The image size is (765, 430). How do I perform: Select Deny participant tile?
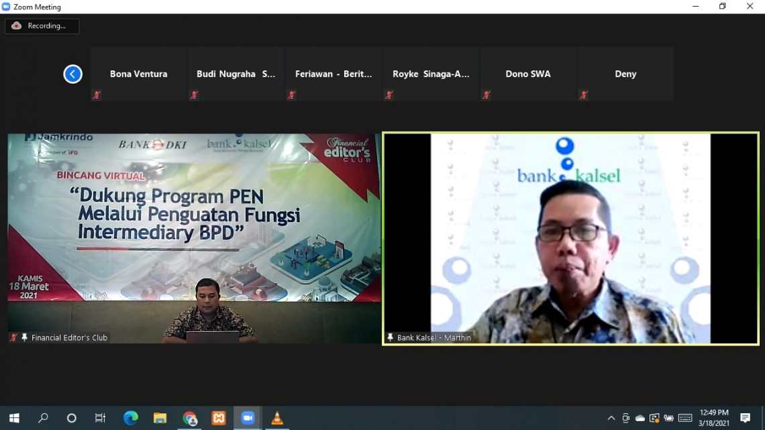pos(625,74)
